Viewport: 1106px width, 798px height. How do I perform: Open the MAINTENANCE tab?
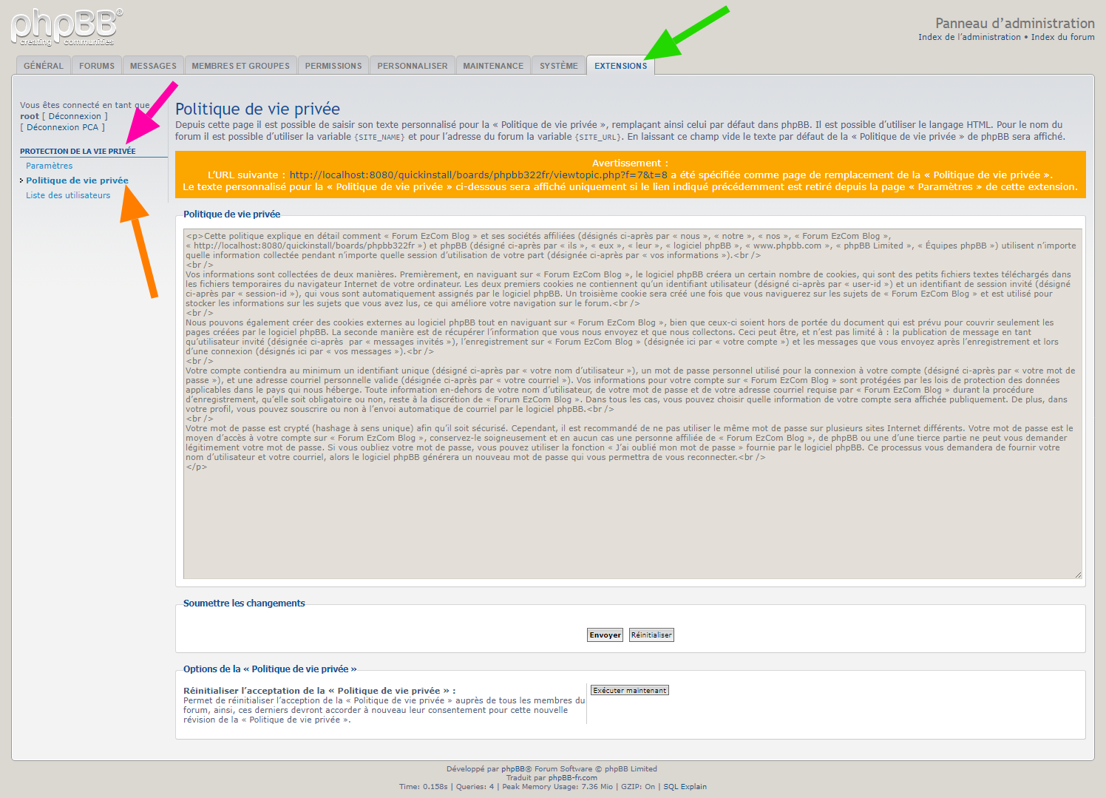click(493, 66)
